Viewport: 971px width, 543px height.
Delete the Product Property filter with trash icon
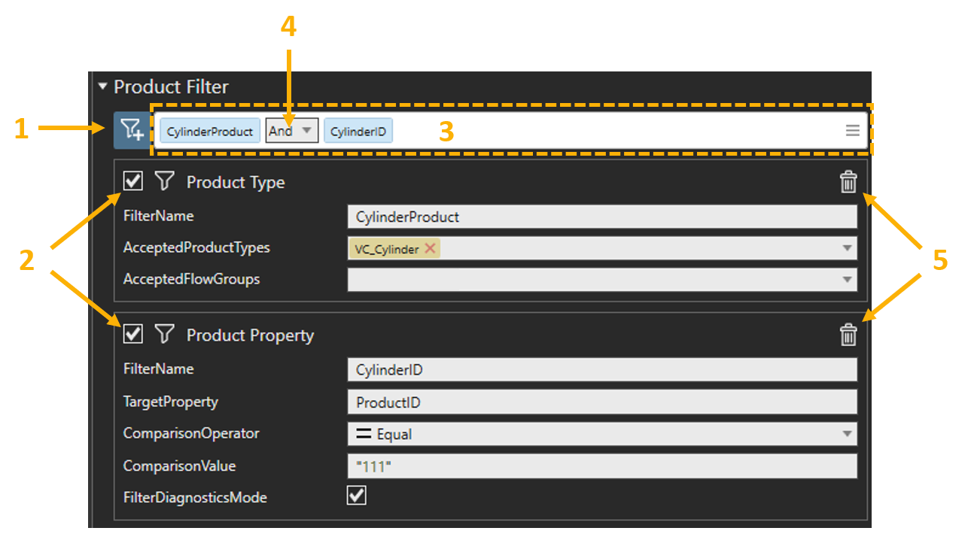[848, 335]
